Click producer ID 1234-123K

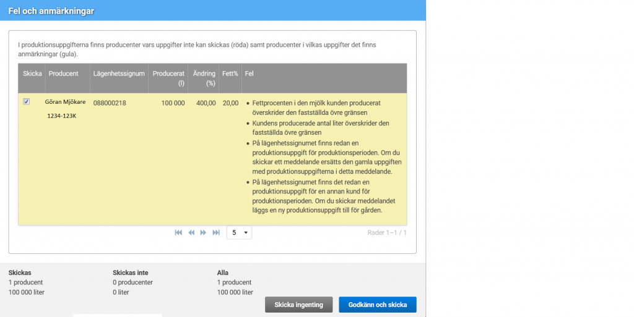coord(62,116)
